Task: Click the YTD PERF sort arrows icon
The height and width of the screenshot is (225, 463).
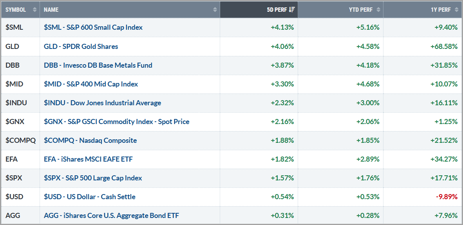Action: 378,10
